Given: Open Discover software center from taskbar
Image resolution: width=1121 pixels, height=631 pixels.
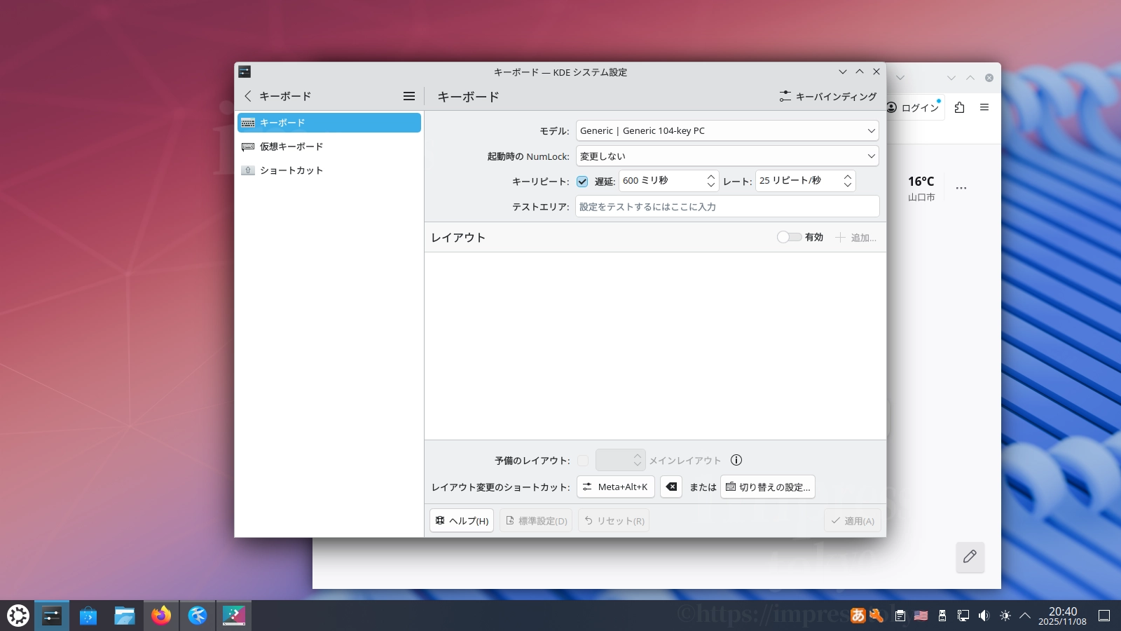Looking at the screenshot, I should [88, 616].
